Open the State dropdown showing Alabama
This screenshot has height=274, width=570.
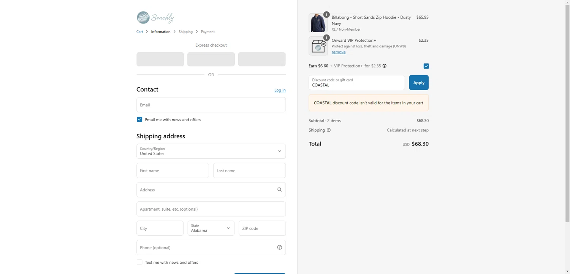click(211, 228)
